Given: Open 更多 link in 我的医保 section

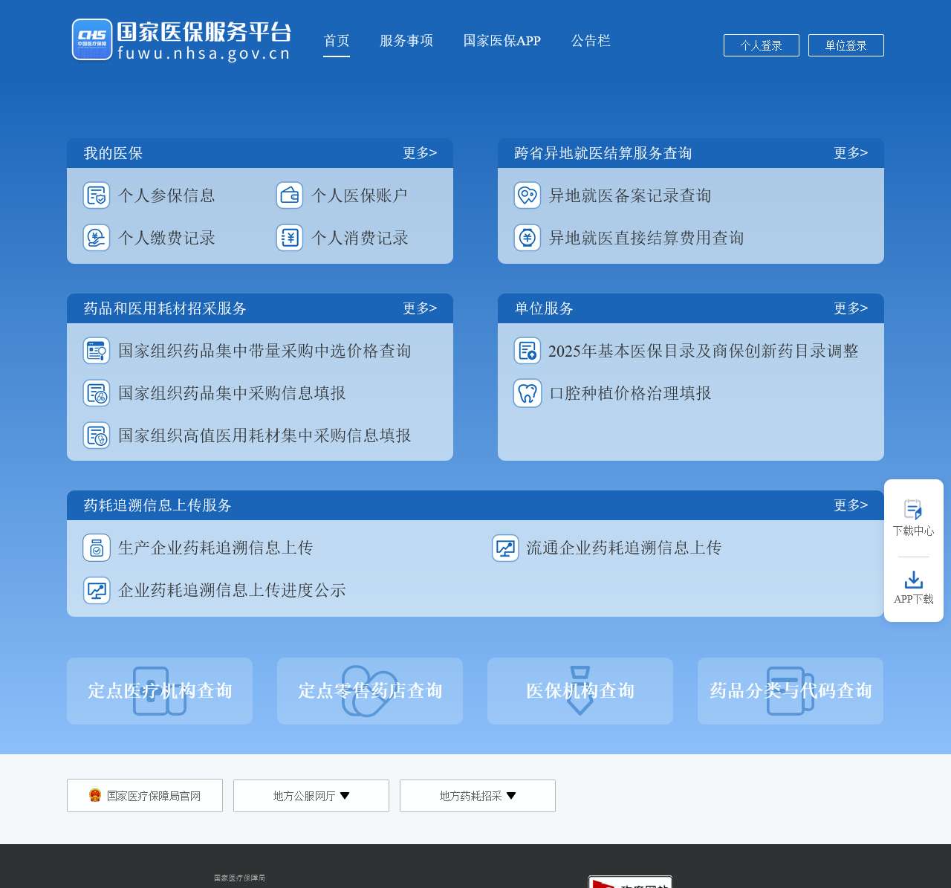Looking at the screenshot, I should (421, 153).
